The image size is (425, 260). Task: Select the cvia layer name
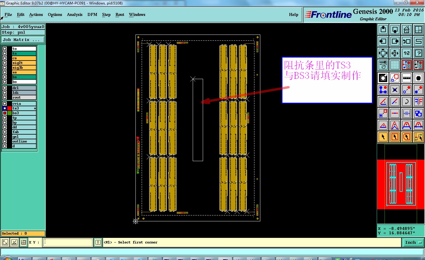[24, 104]
